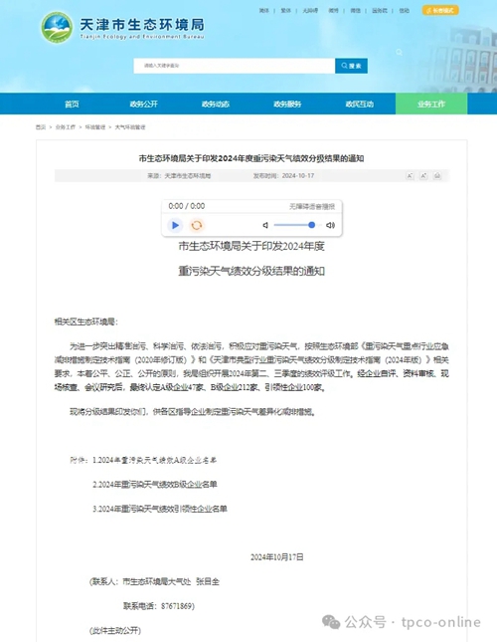497x642 pixels.
Task: Click the salutation 相关区生态环境局
Action: 85,321
